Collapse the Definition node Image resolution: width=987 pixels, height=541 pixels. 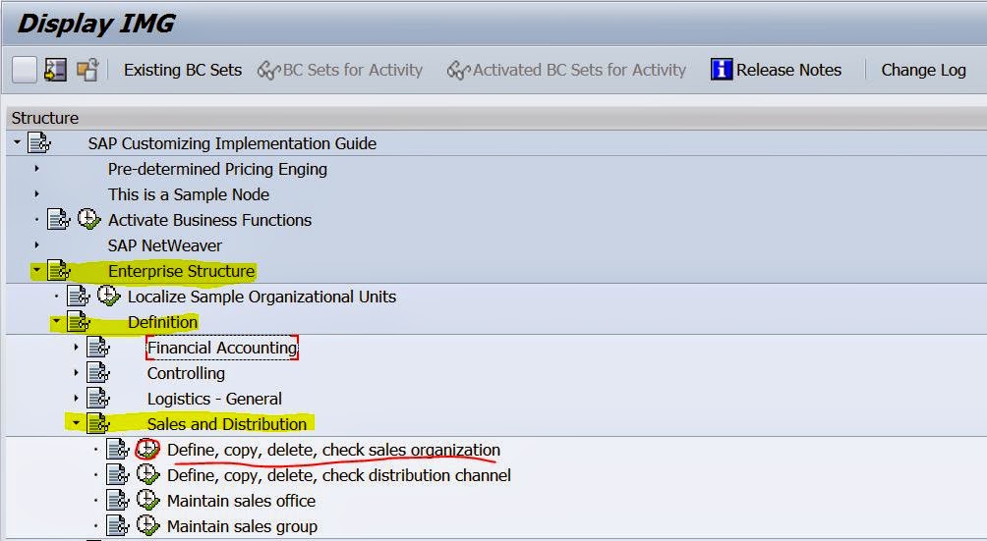click(x=56, y=322)
